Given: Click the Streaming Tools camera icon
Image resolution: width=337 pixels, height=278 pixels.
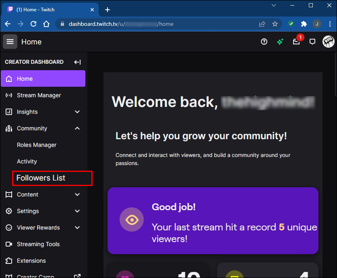Looking at the screenshot, I should coord(9,244).
